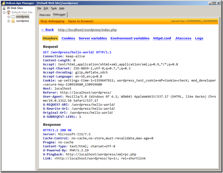The width and height of the screenshot is (223, 173).
Task: Open the localhost wordpress index.php URL link
Action: point(87,30)
